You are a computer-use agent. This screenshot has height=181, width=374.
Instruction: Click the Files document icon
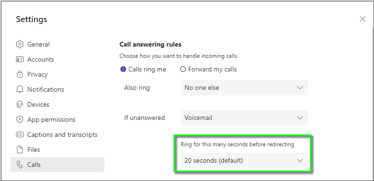(20, 150)
